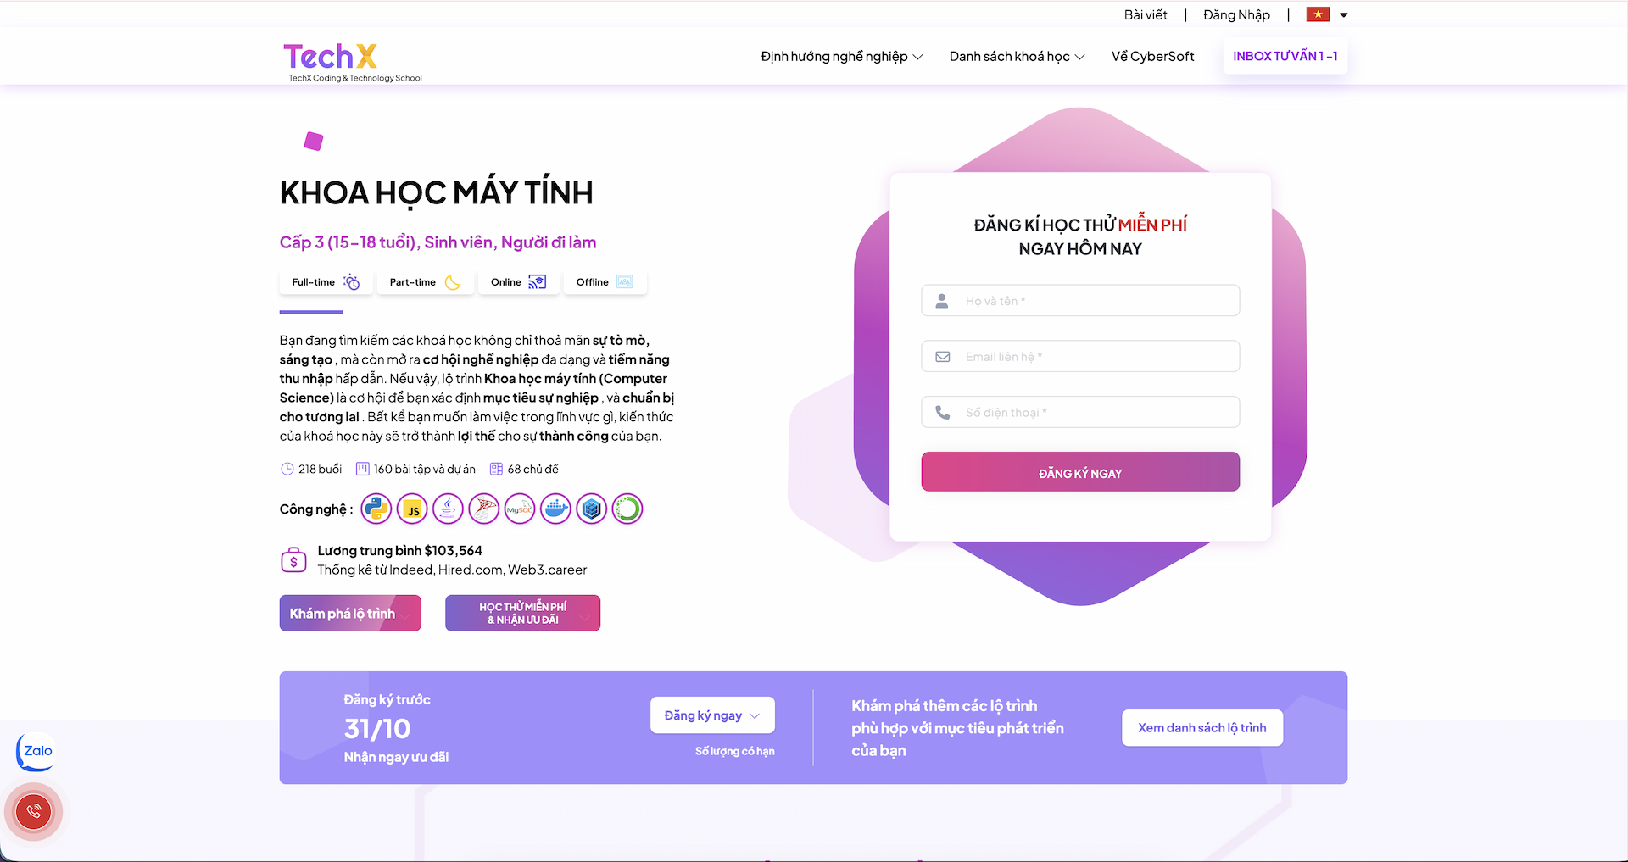Toggle the Online learning option
The width and height of the screenshot is (1628, 862).
518,281
